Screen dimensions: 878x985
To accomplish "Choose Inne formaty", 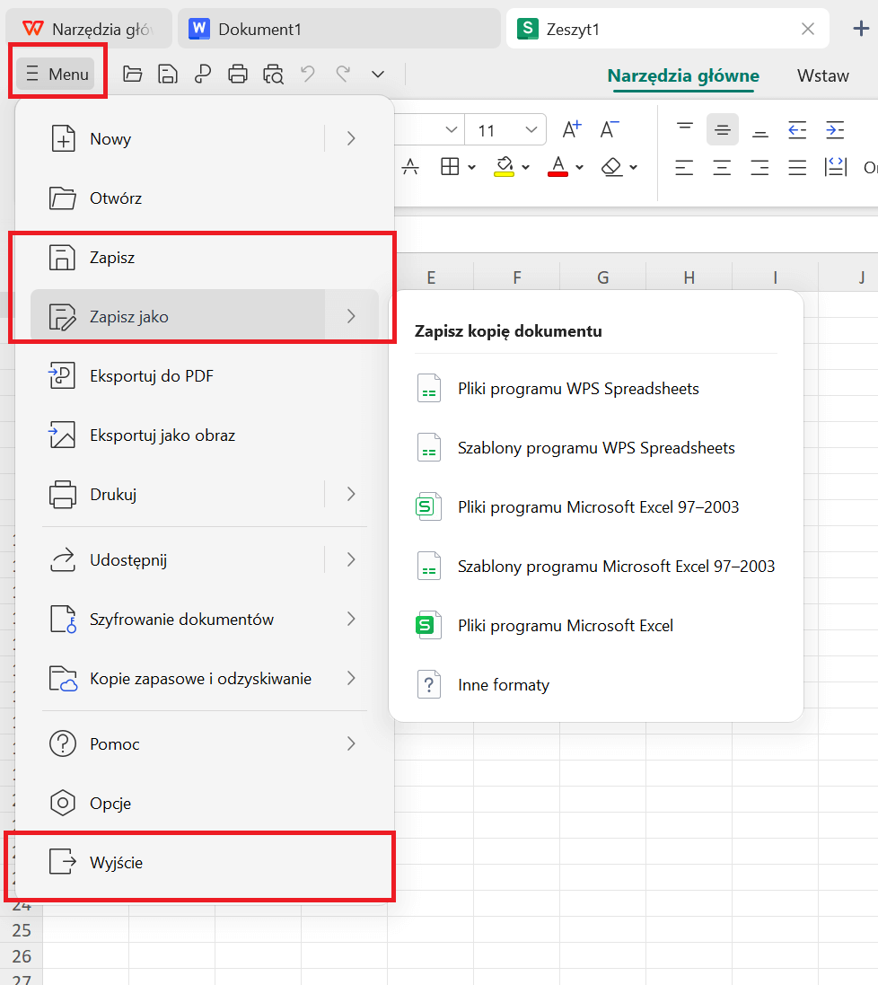I will tap(596, 685).
